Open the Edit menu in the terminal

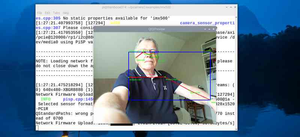coord(47,13)
